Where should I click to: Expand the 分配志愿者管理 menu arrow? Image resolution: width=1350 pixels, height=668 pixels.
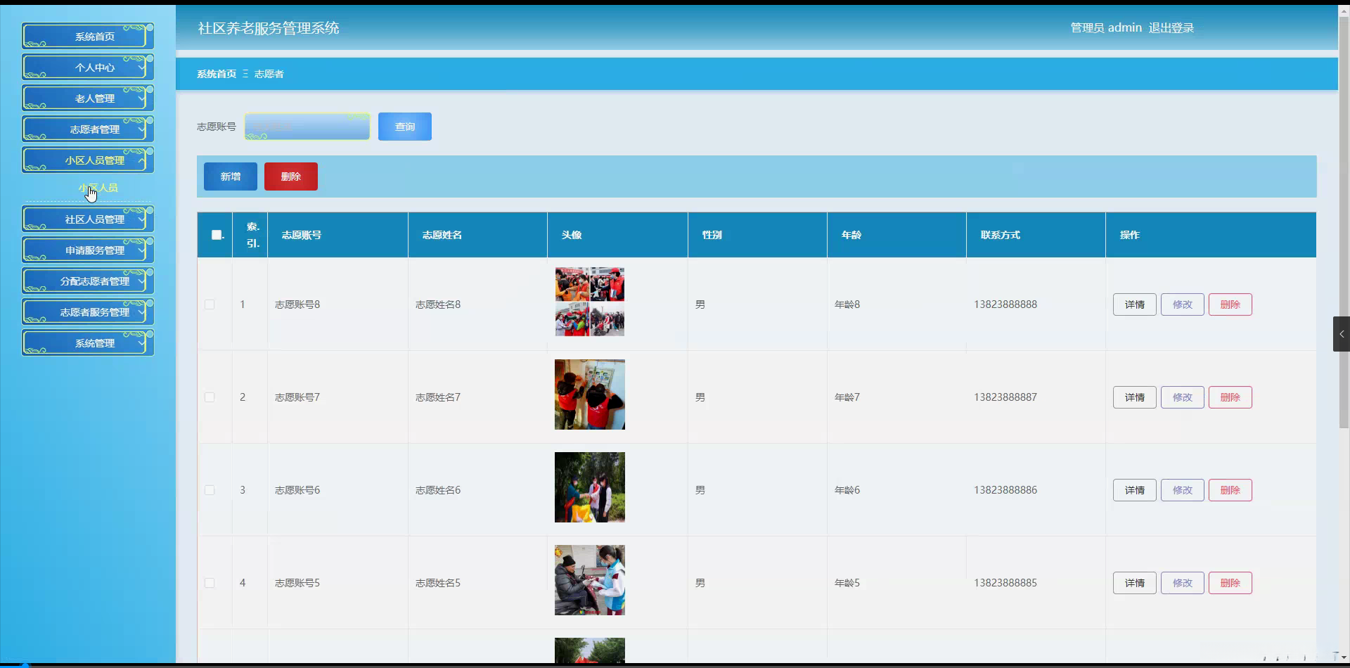(141, 281)
